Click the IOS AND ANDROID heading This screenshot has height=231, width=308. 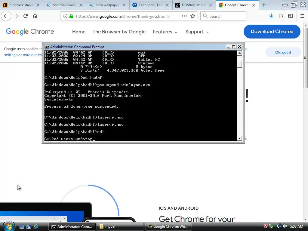pyautogui.click(x=179, y=208)
